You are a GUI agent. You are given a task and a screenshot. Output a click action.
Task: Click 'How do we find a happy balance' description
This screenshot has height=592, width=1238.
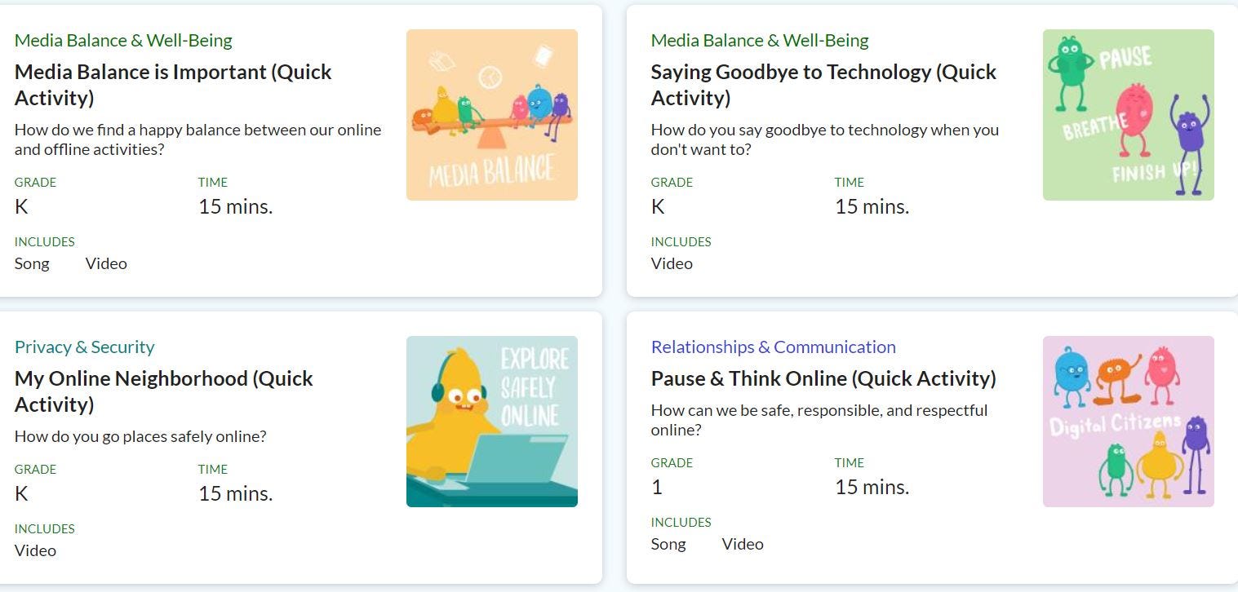tap(197, 139)
